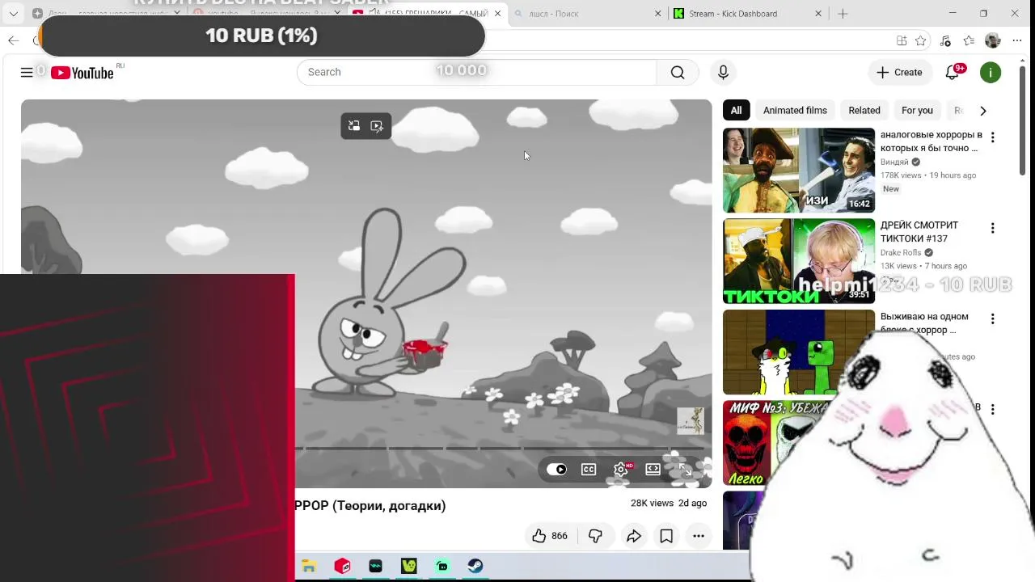Share the video

634,536
